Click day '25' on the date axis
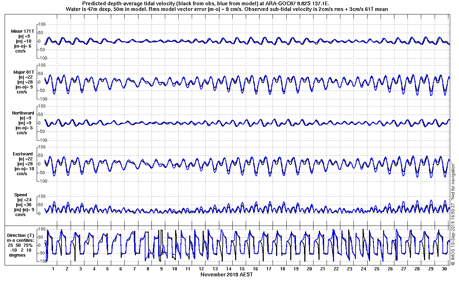The height and width of the screenshot is (282, 459). (x=377, y=269)
